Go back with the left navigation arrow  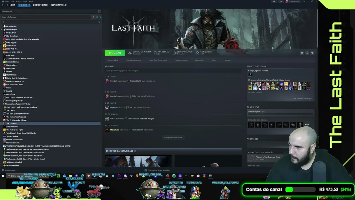[x=3, y=5]
